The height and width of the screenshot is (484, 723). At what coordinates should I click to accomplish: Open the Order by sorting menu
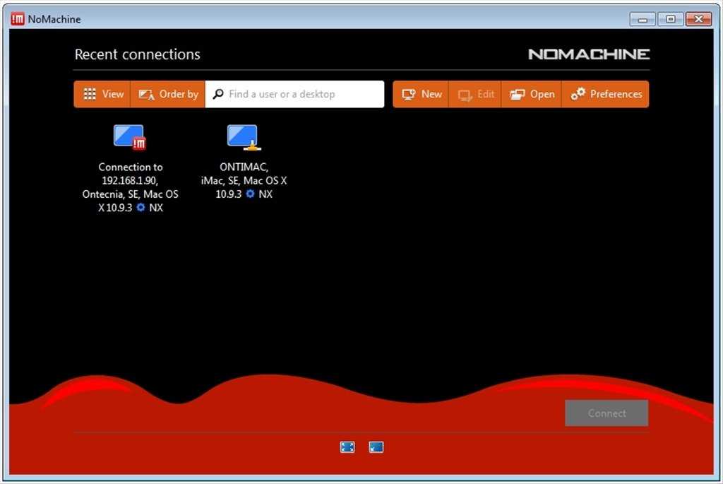pyautogui.click(x=168, y=94)
